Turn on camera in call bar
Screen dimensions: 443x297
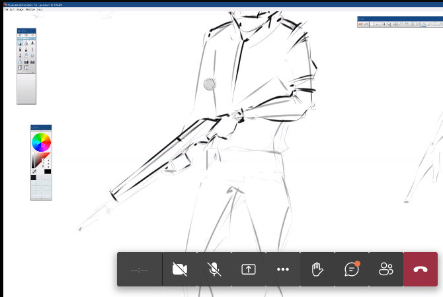[179, 269]
